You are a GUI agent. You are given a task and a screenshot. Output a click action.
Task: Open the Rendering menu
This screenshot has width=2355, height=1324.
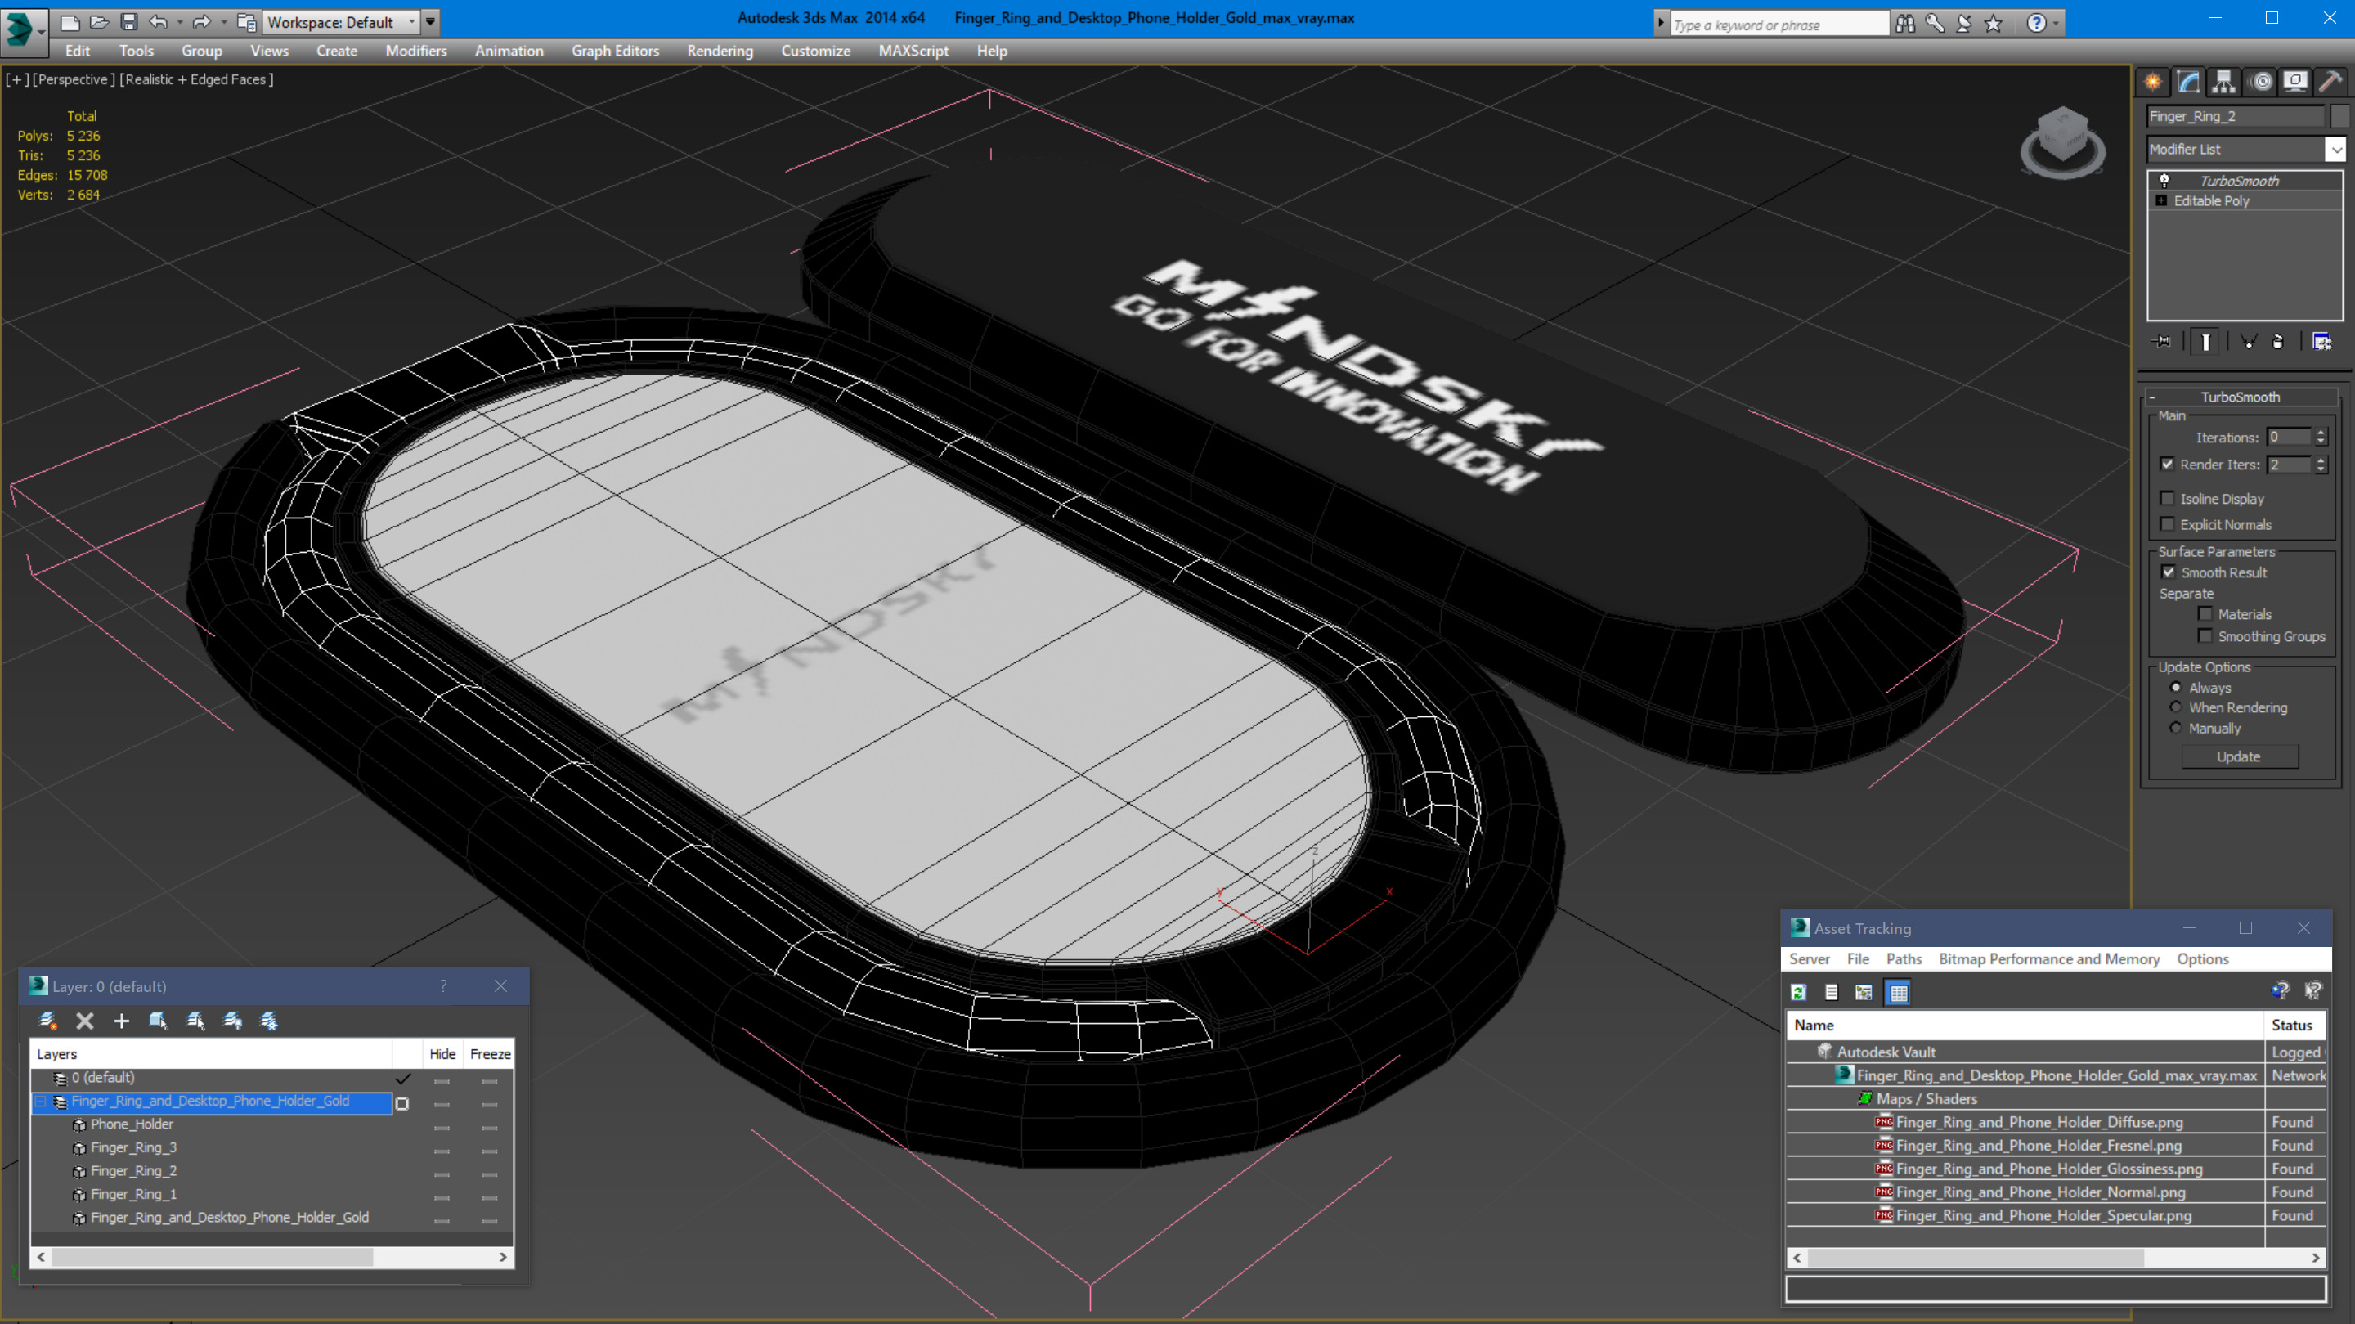click(720, 52)
